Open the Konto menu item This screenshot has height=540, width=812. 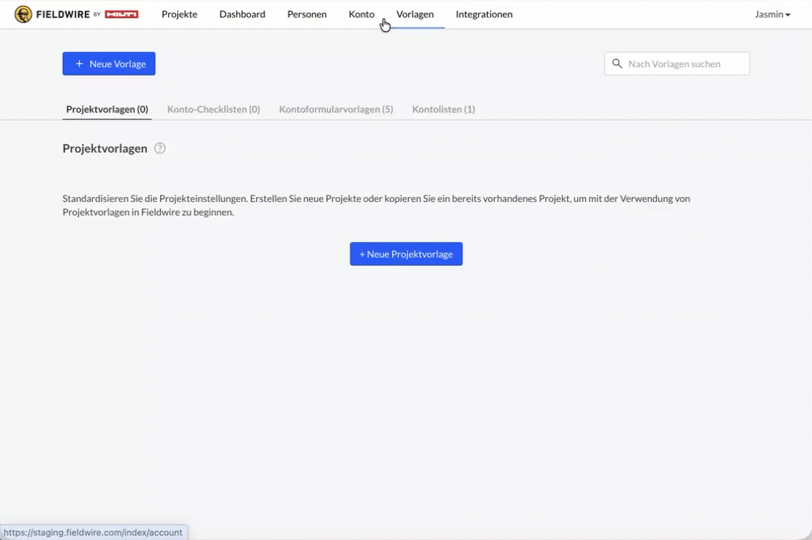click(361, 15)
